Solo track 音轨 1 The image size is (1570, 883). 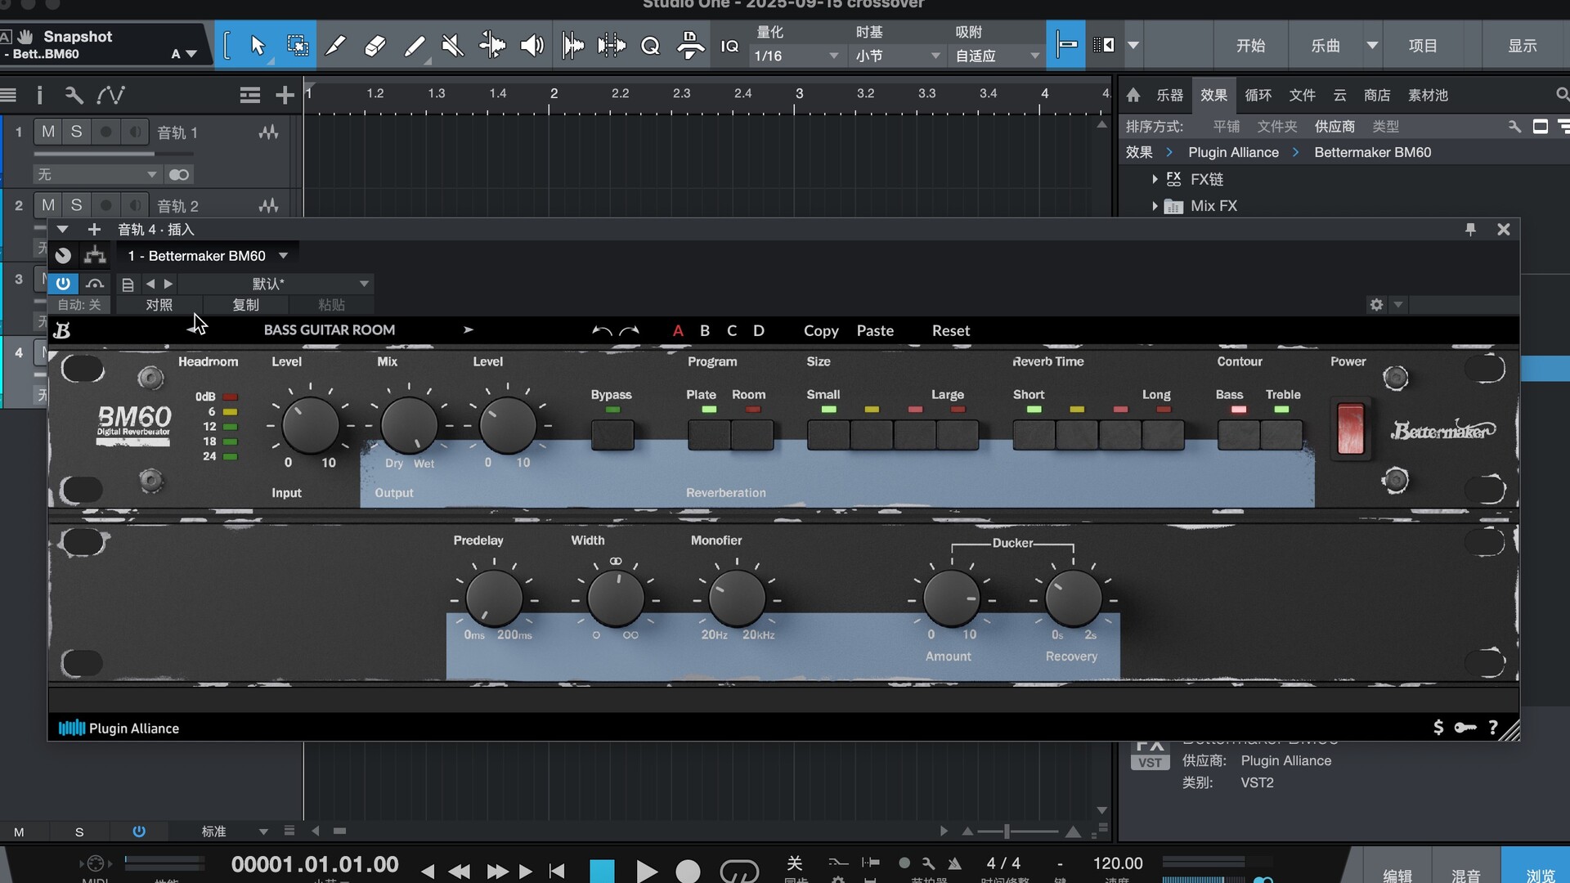pyautogui.click(x=76, y=132)
